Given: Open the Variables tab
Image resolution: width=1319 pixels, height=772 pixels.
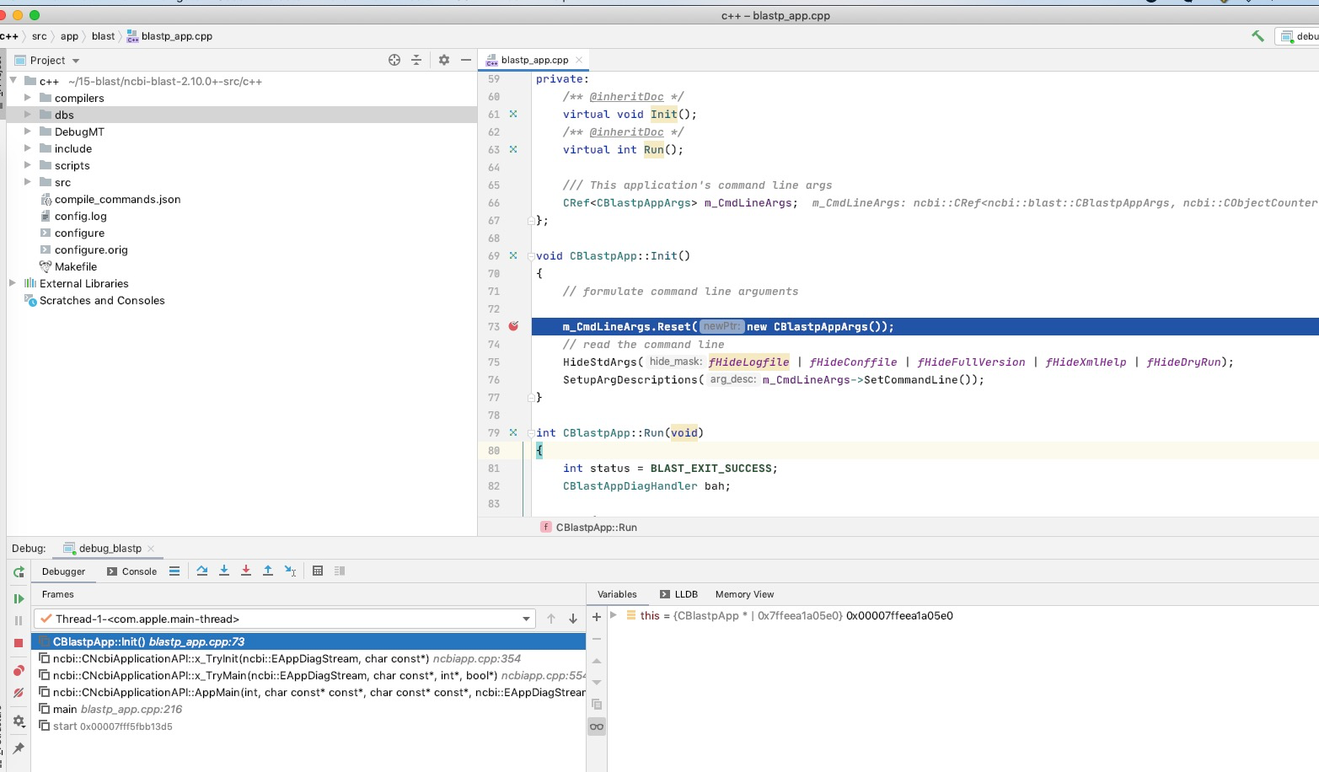Looking at the screenshot, I should [x=617, y=594].
